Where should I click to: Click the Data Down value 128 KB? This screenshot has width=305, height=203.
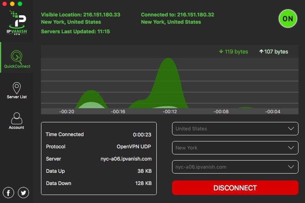(143, 183)
